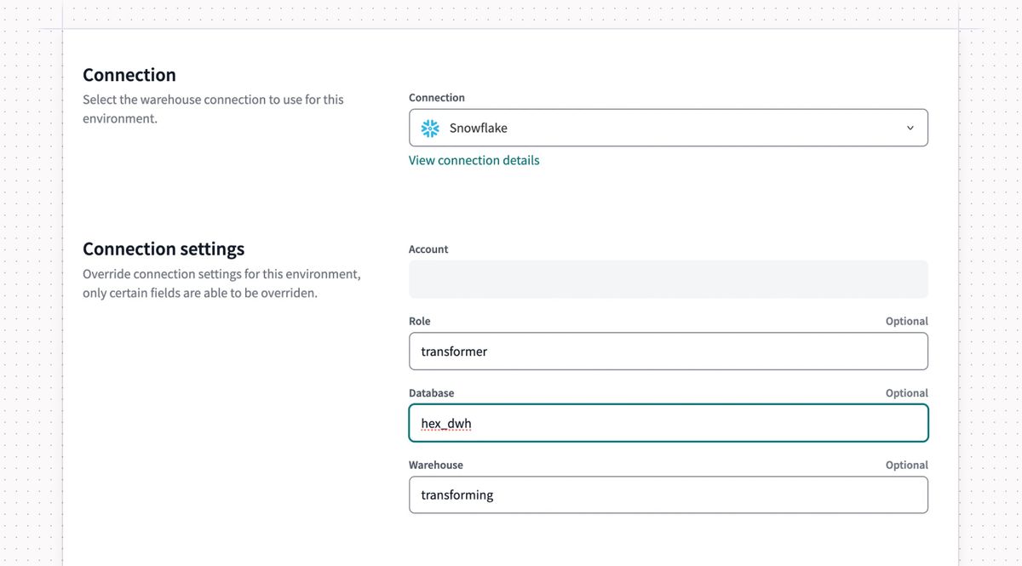This screenshot has width=1022, height=566.
Task: Expand the Connection dropdown chevron arrow
Action: [x=910, y=129]
